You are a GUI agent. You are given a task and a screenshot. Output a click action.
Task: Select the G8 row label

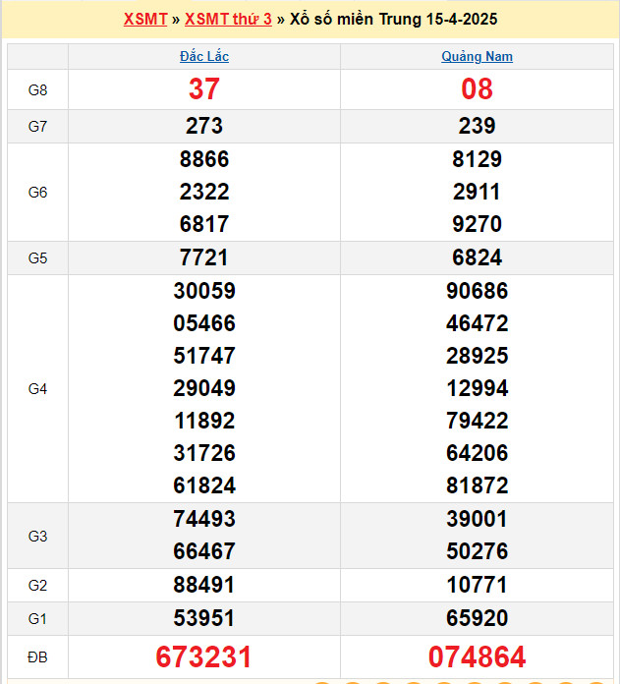(37, 89)
